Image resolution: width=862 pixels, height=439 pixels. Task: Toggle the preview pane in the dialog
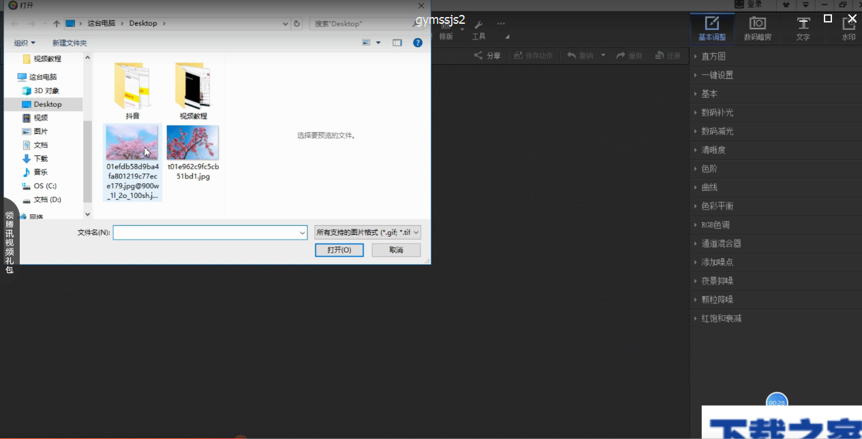pos(397,43)
